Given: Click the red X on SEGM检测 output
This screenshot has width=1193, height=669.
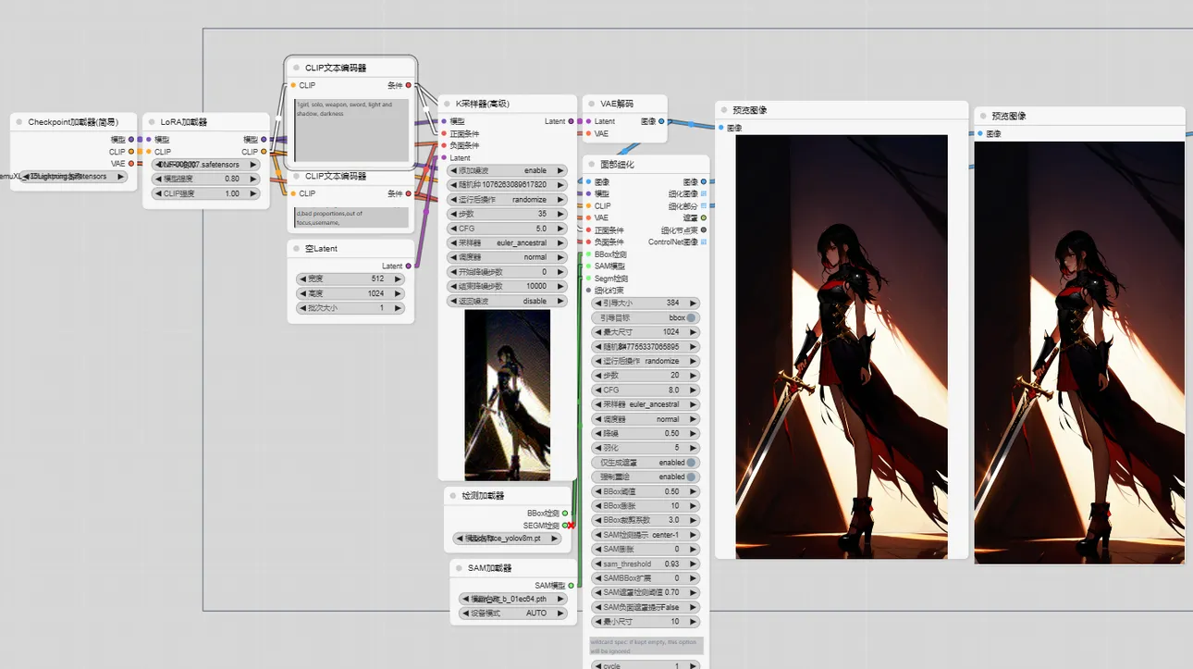Looking at the screenshot, I should tap(571, 526).
